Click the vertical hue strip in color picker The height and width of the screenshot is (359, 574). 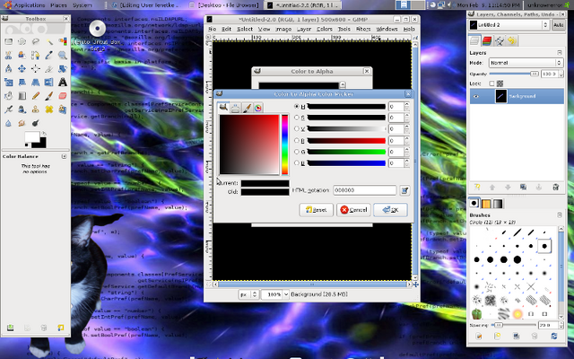284,144
